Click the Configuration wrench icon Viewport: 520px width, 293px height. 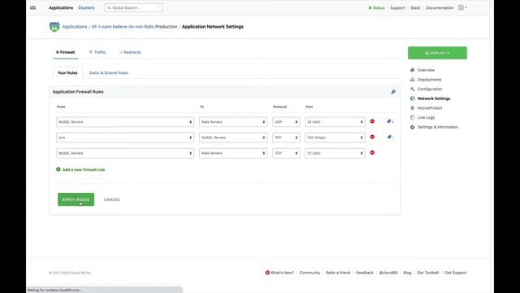pyautogui.click(x=412, y=89)
